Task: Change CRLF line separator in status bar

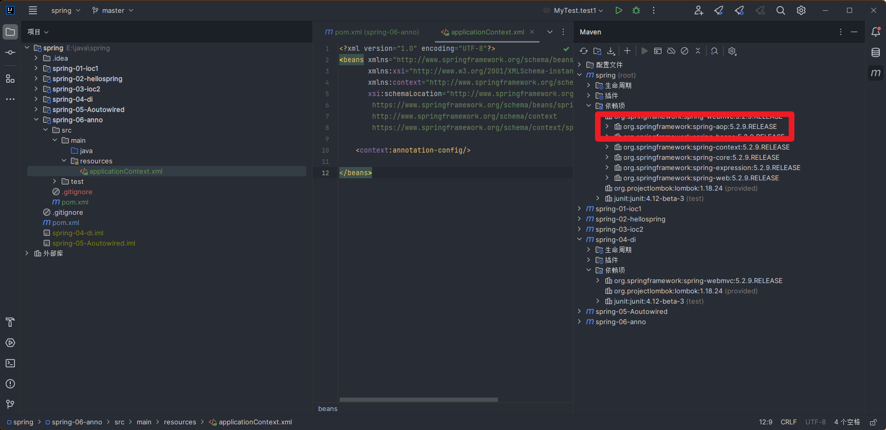Action: [x=788, y=422]
